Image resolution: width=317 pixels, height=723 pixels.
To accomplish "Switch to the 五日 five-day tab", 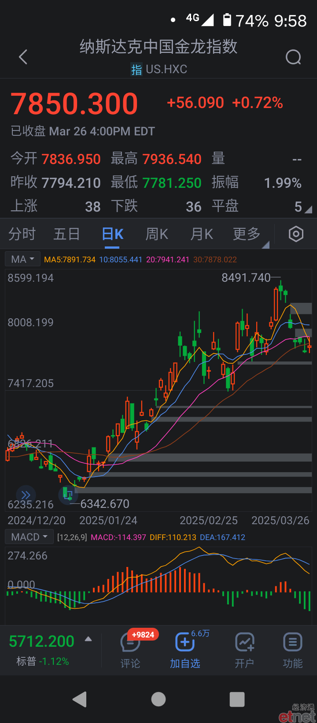I will click(x=66, y=234).
